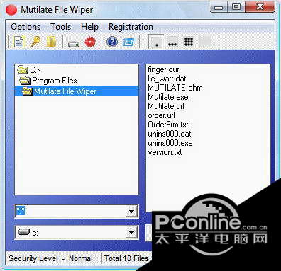
Task: Click the red Mutilate app icon in title bar
Action: (11, 10)
